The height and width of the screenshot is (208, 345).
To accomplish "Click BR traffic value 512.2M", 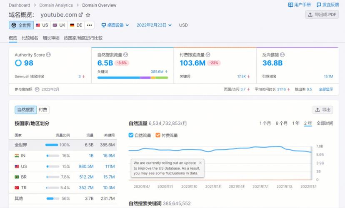I will click(86, 177).
